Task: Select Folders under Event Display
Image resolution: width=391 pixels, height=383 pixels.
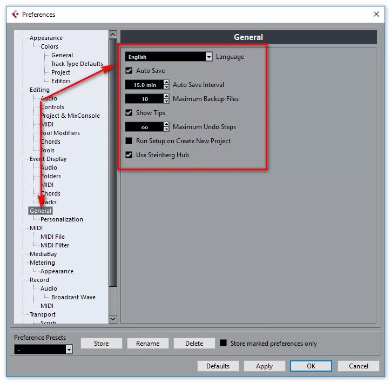Action: tap(51, 176)
